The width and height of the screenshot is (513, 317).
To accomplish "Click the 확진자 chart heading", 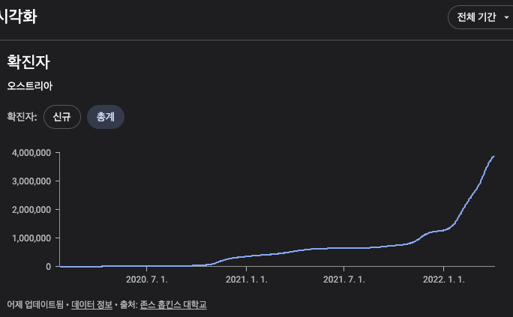I will [x=28, y=61].
